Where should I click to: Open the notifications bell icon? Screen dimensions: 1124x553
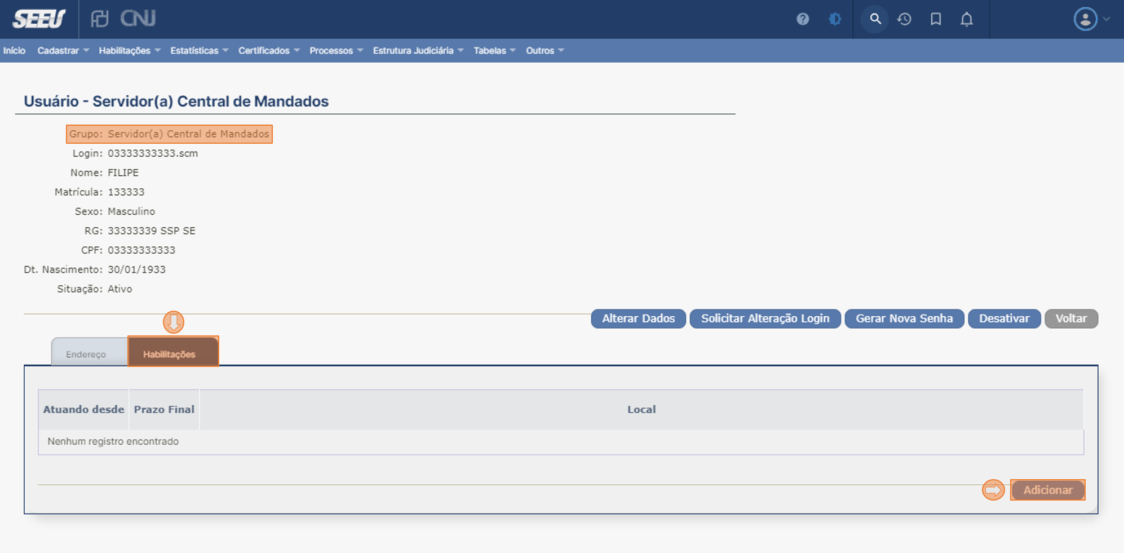(x=967, y=19)
